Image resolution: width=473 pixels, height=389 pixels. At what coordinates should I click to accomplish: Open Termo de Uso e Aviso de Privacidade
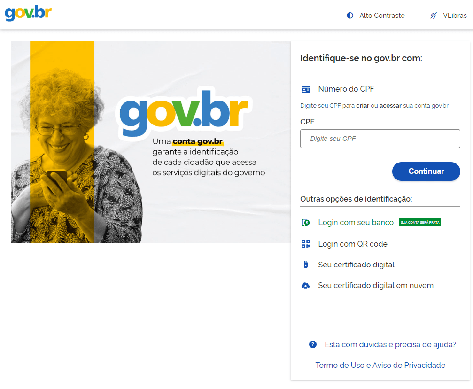380,365
